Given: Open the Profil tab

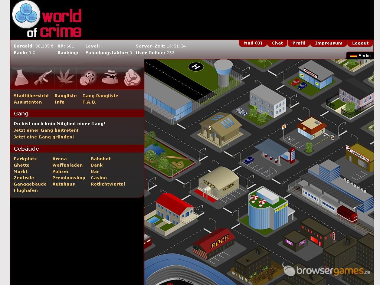Looking at the screenshot, I should (299, 43).
